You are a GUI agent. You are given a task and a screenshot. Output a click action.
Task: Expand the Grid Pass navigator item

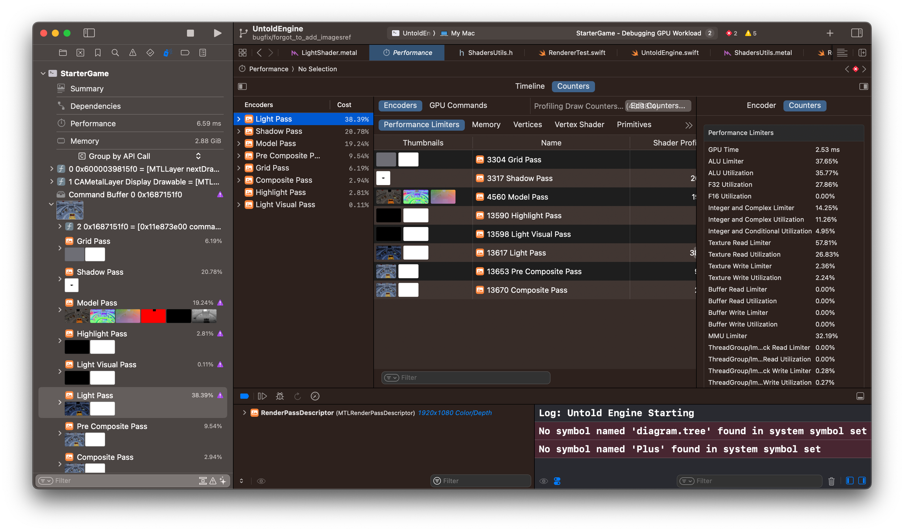(60, 248)
